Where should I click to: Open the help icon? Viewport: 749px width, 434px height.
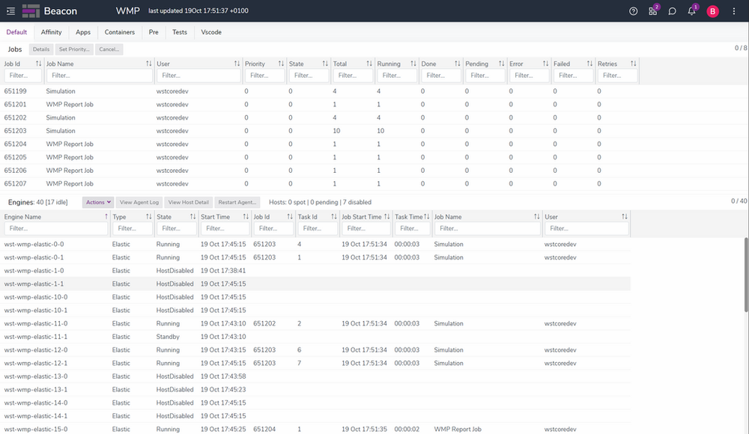[634, 11]
